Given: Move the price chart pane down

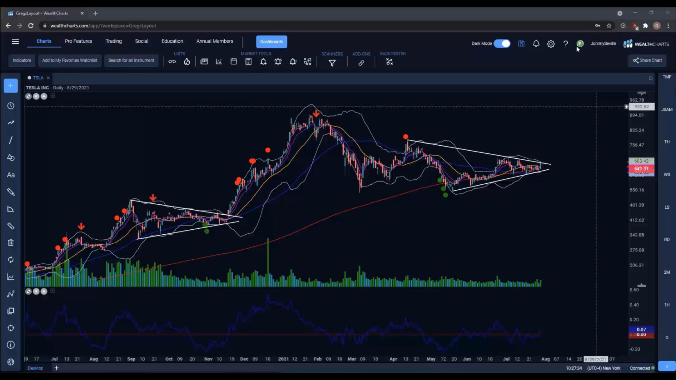Looking at the screenshot, I should [x=36, y=96].
